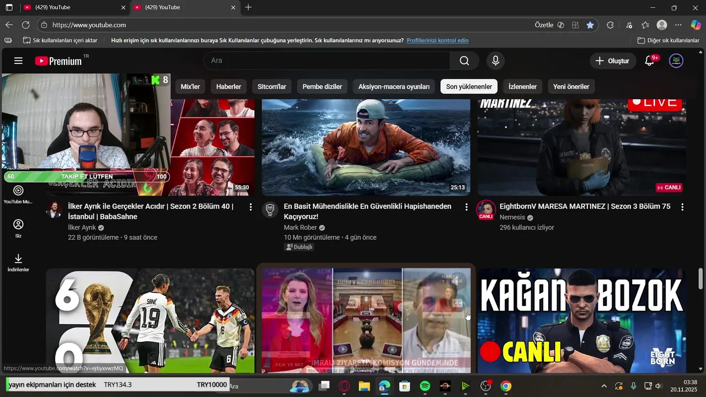Image resolution: width=706 pixels, height=397 pixels.
Task: Click Sık kullanılanları içeri aktar
Action: (x=60, y=40)
